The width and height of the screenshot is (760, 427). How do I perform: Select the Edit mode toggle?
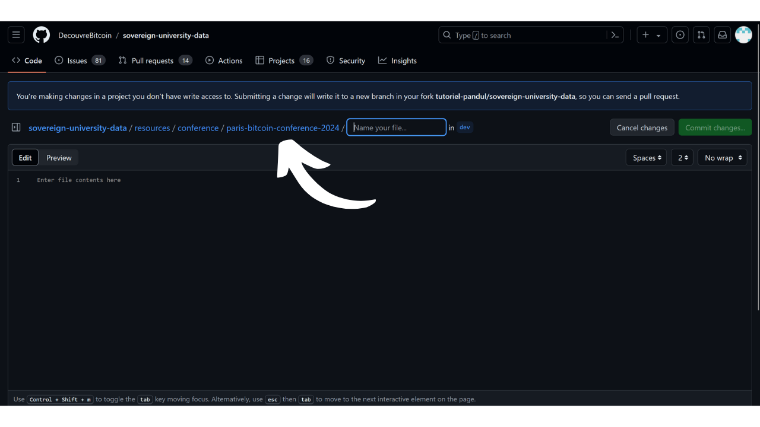(25, 158)
